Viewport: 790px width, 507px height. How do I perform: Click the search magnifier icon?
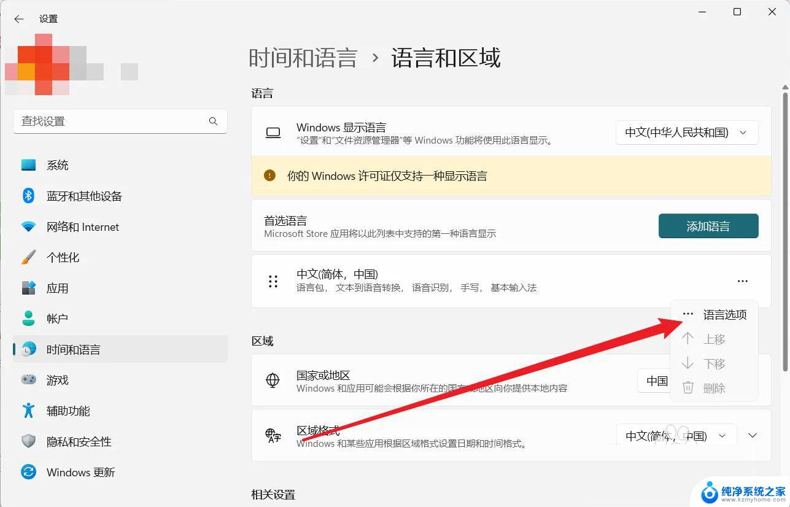213,121
